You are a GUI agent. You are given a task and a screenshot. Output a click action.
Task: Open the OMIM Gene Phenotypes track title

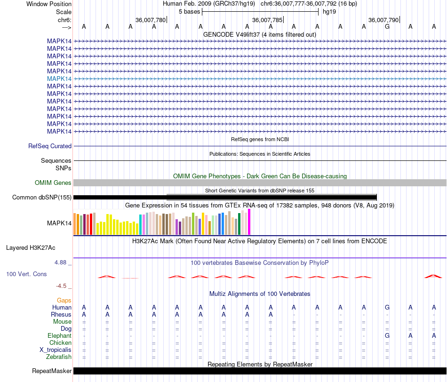[260, 176]
